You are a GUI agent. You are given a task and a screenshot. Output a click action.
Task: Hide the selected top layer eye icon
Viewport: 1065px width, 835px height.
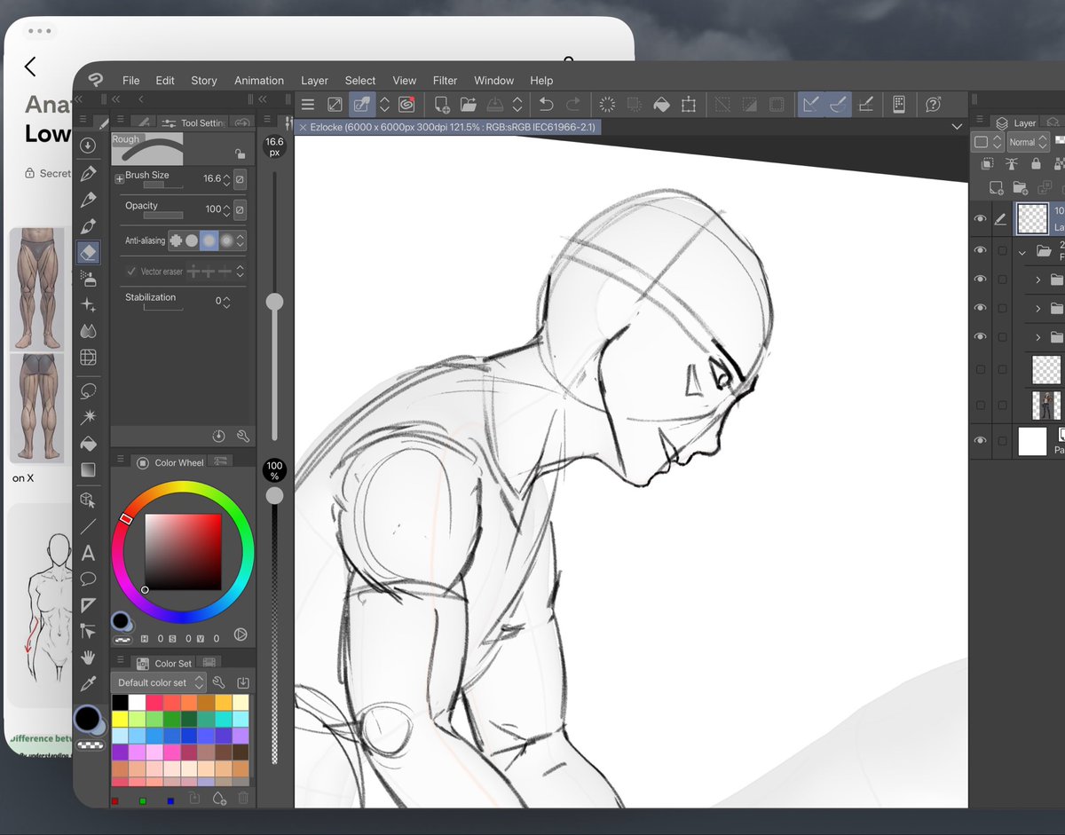point(980,219)
